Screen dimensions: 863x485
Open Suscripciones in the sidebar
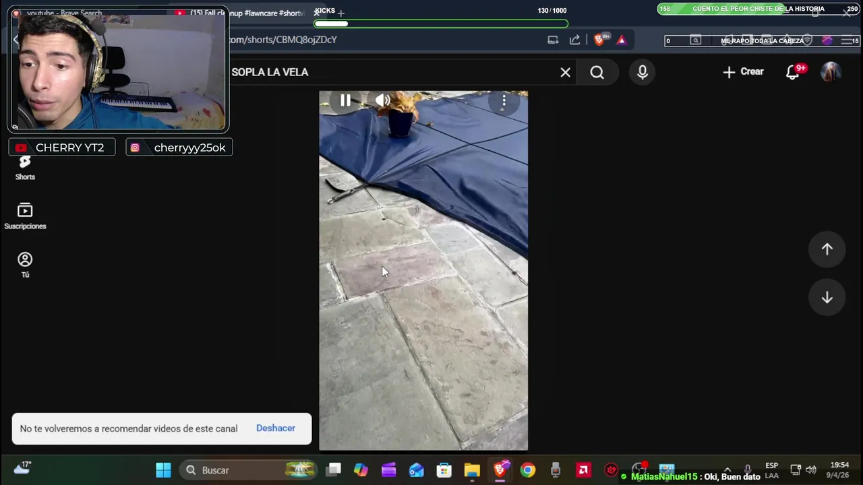tap(25, 216)
